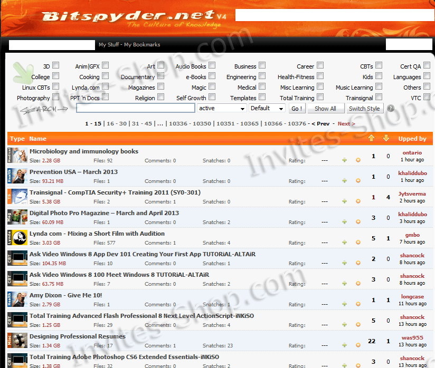Screen dimensions: 435x368
Task: Click CBT category icon of Advanced Flash Professional 8 row
Action: point(17,319)
